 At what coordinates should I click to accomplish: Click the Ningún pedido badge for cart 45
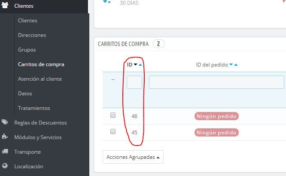point(216,132)
